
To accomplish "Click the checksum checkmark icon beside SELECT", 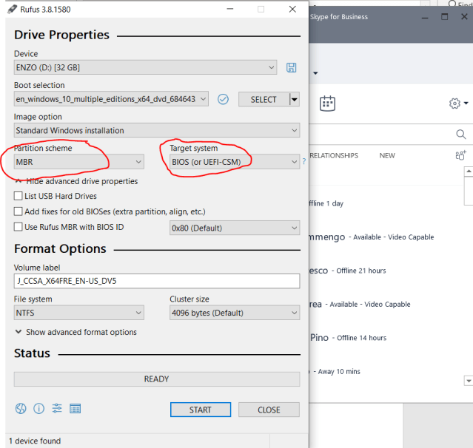I will 223,99.
